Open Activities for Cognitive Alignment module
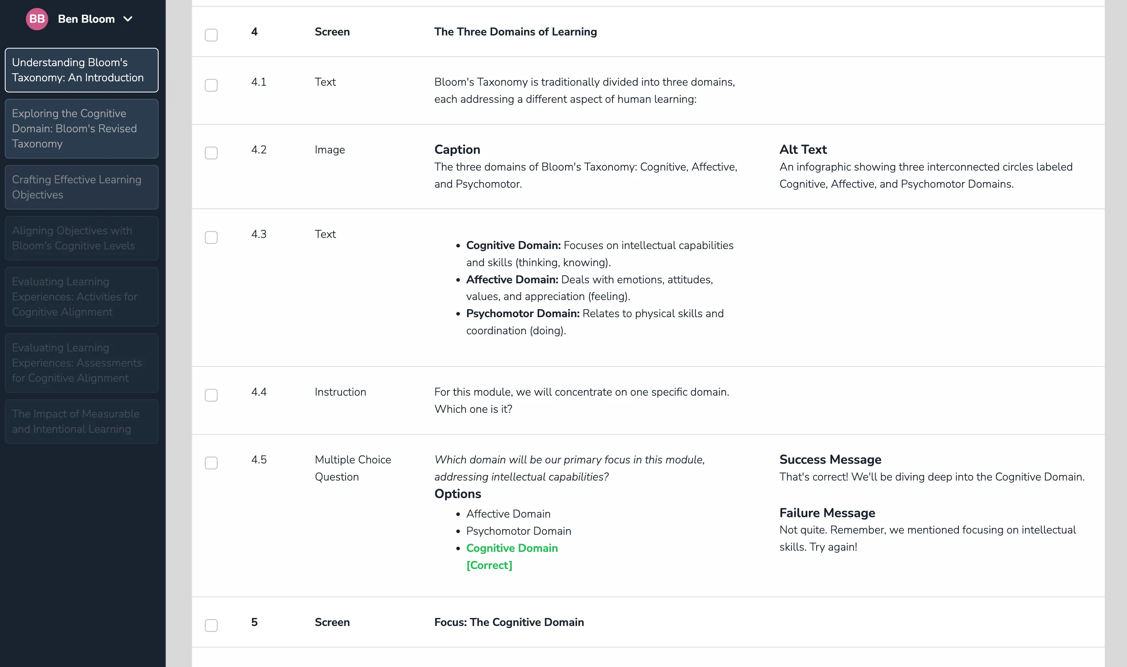This screenshot has width=1127, height=667. 81,297
